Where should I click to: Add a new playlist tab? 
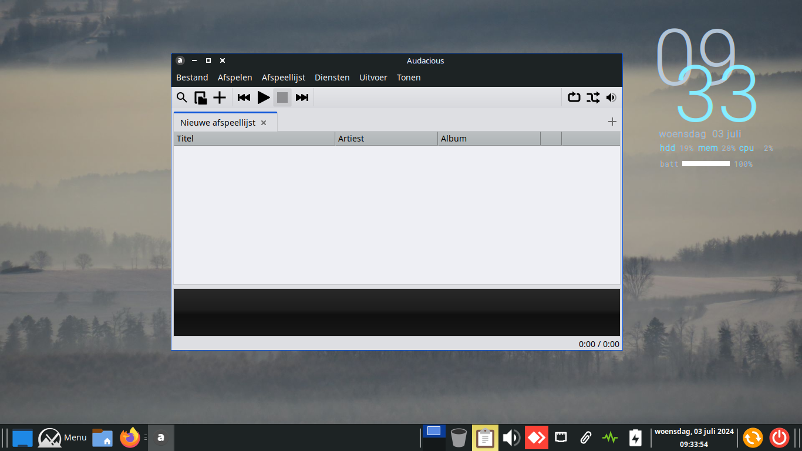[612, 122]
